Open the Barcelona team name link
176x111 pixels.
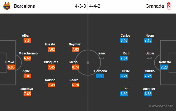coord(25,6)
